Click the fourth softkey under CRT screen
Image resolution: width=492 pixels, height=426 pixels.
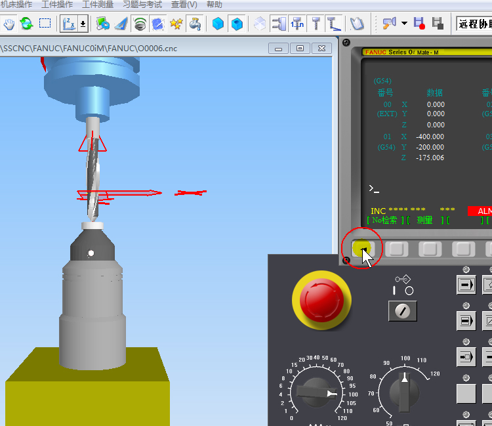(x=463, y=249)
